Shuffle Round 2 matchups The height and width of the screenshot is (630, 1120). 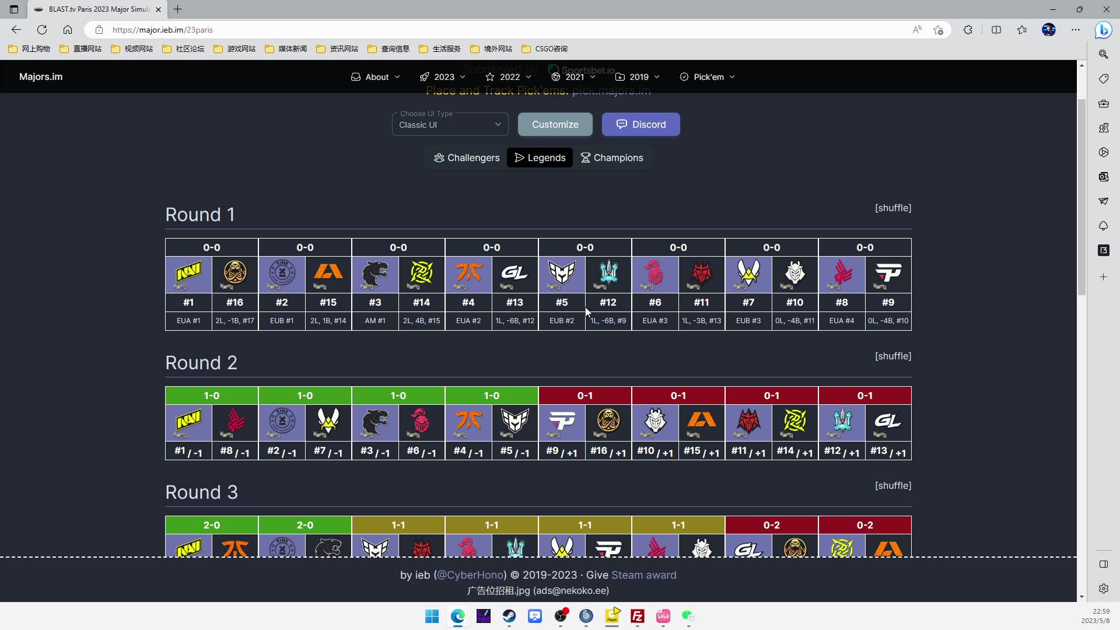point(893,356)
